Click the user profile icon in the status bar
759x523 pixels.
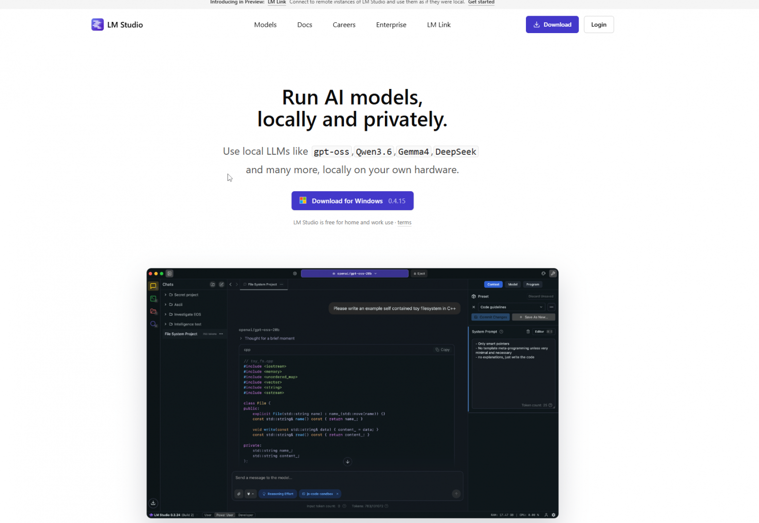coord(546,515)
